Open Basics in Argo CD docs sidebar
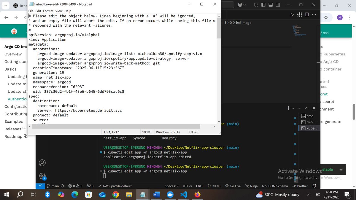 click(10, 69)
